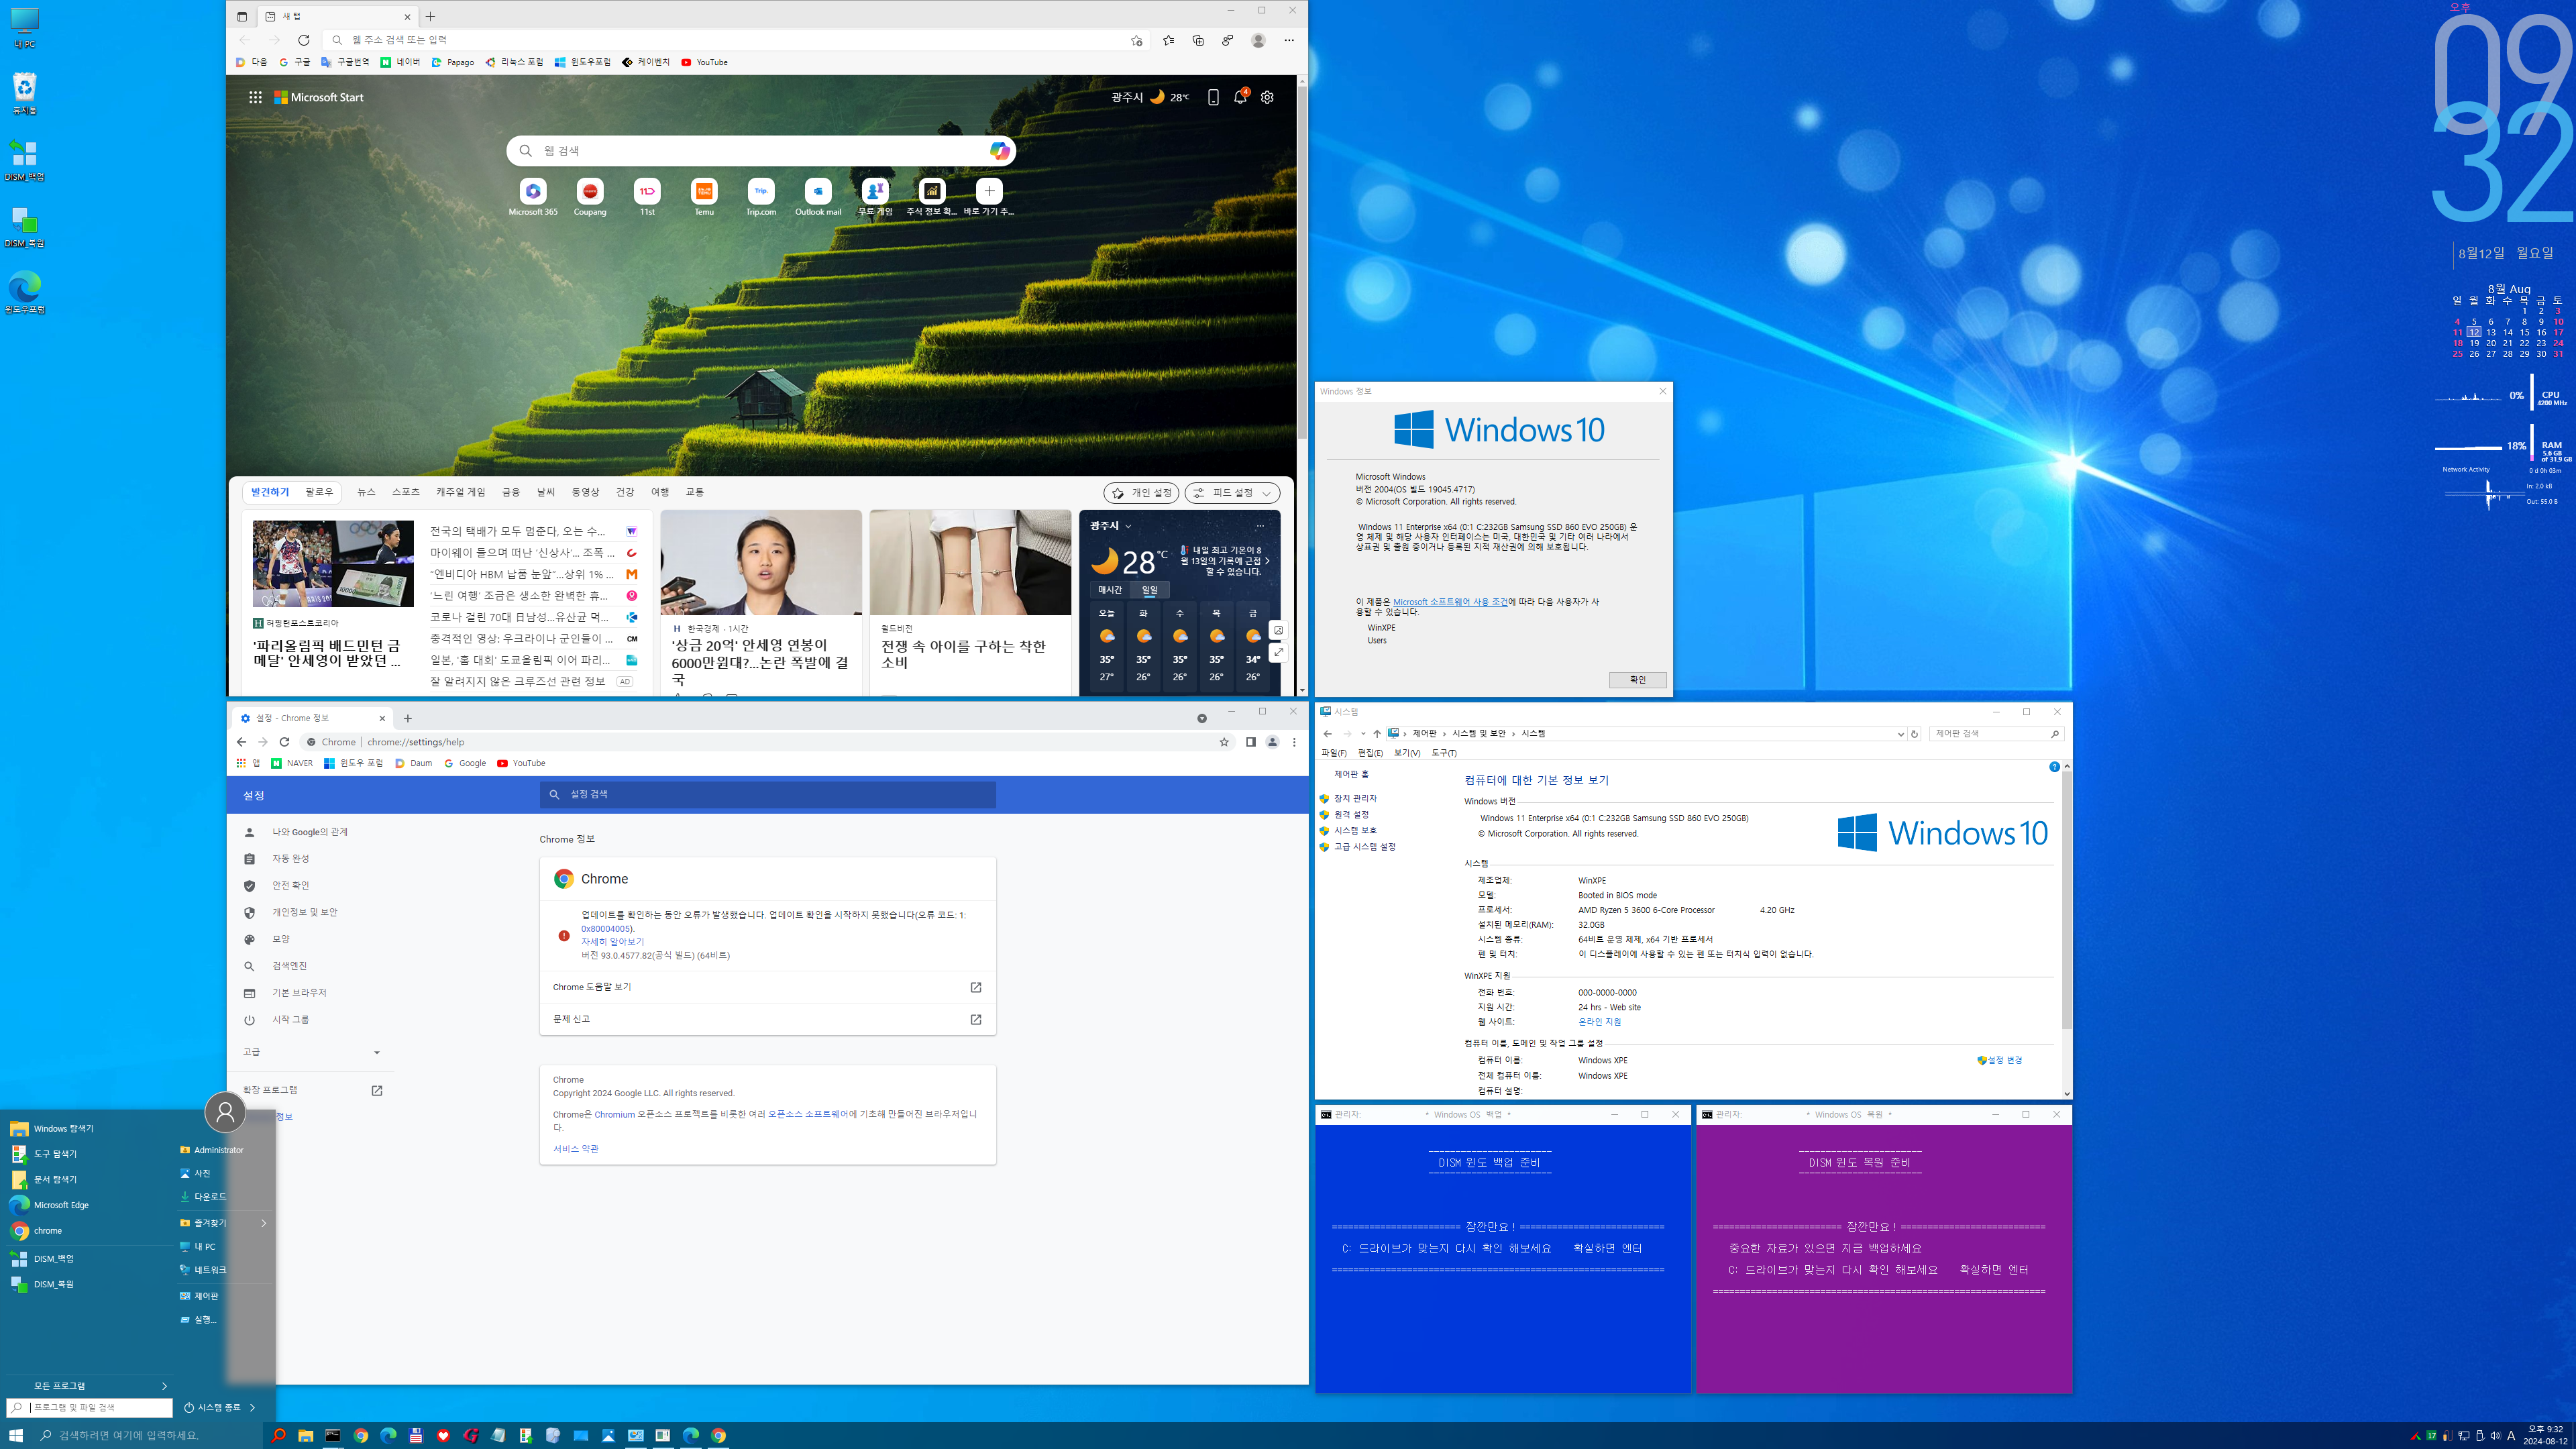2576x1449 pixels.
Task: Open Edge profile avatar
Action: (1258, 40)
